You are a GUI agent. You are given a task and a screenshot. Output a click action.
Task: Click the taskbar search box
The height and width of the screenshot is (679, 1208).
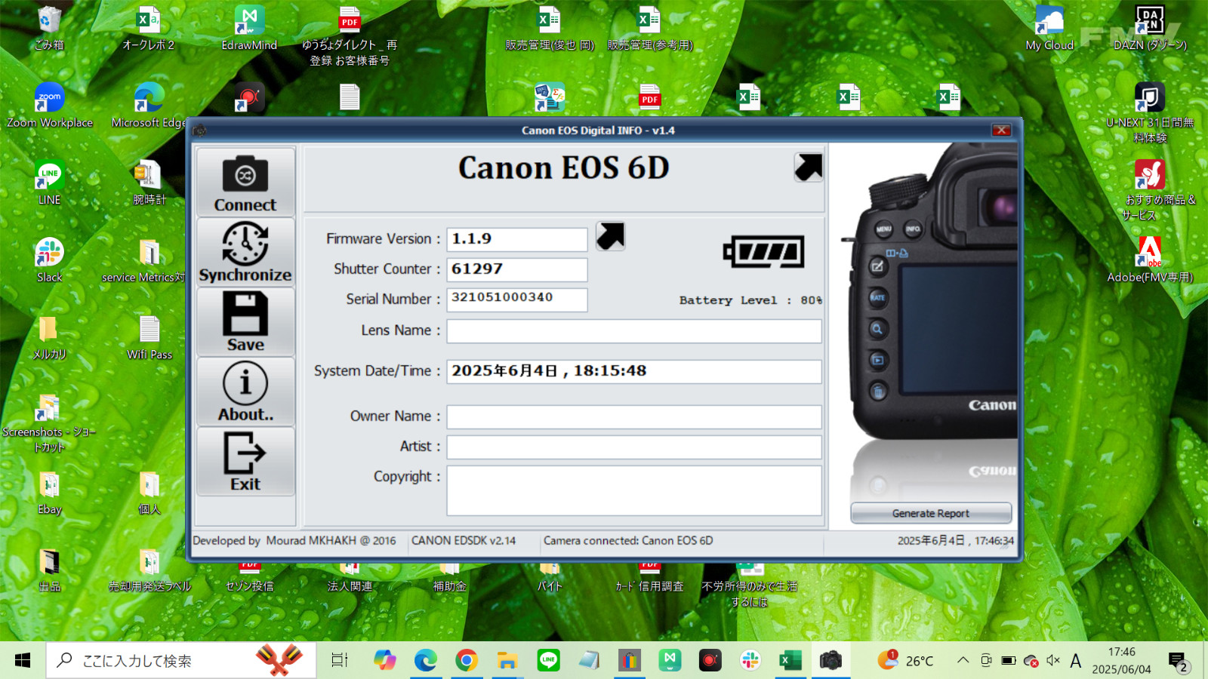coord(181,661)
